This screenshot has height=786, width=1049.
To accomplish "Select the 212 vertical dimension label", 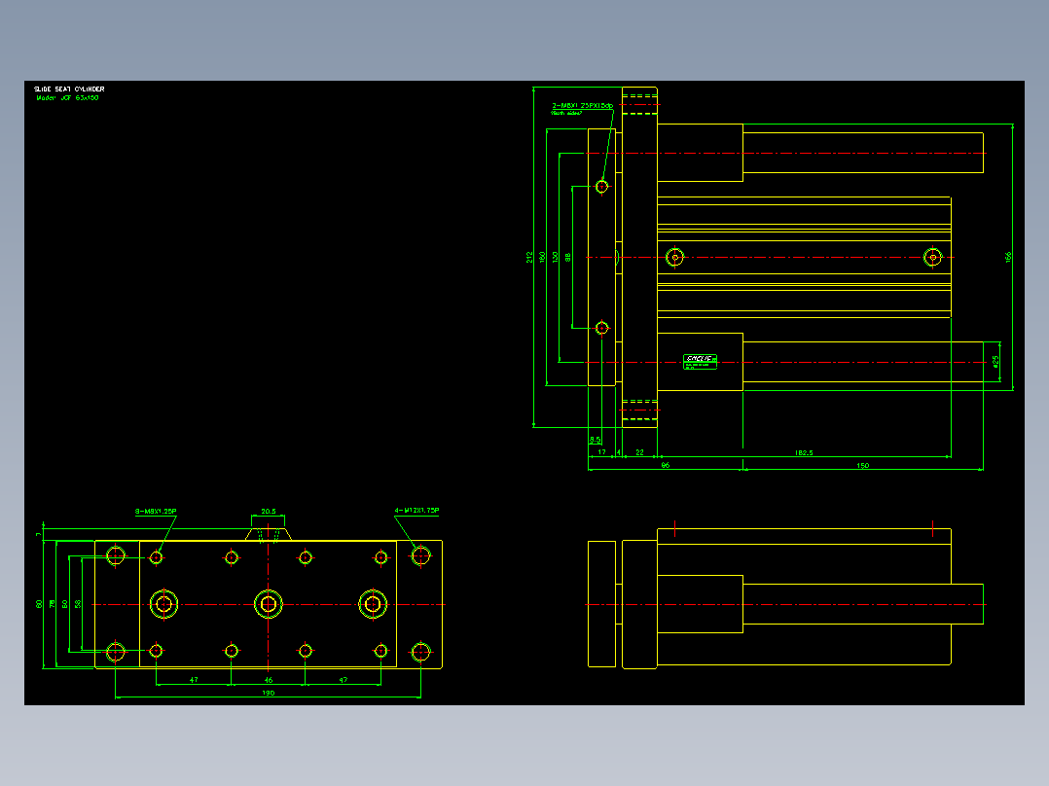I will (x=529, y=257).
